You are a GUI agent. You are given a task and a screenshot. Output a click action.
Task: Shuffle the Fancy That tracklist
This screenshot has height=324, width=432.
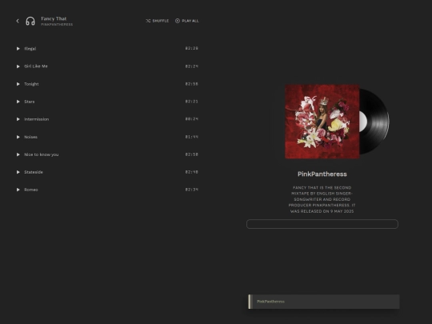click(x=158, y=21)
